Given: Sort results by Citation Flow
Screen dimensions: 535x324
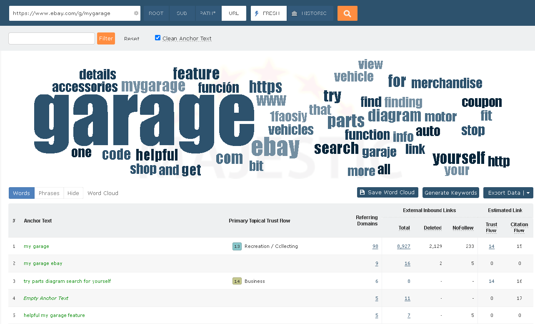Looking at the screenshot, I should click(519, 227).
